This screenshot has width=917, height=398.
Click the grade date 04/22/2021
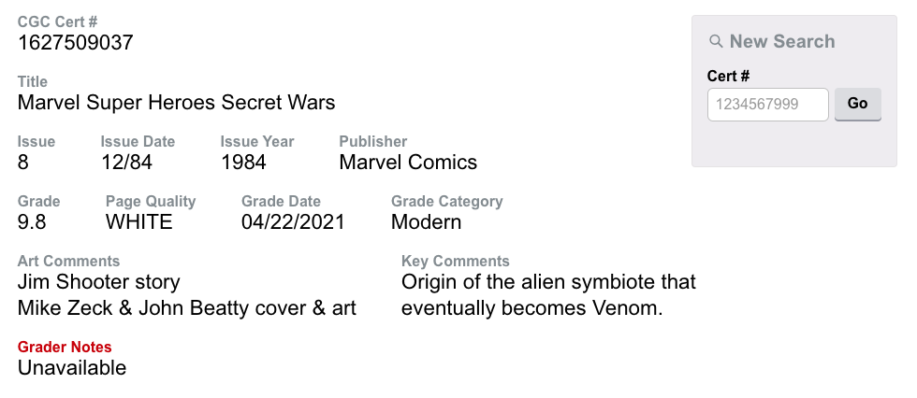293,222
